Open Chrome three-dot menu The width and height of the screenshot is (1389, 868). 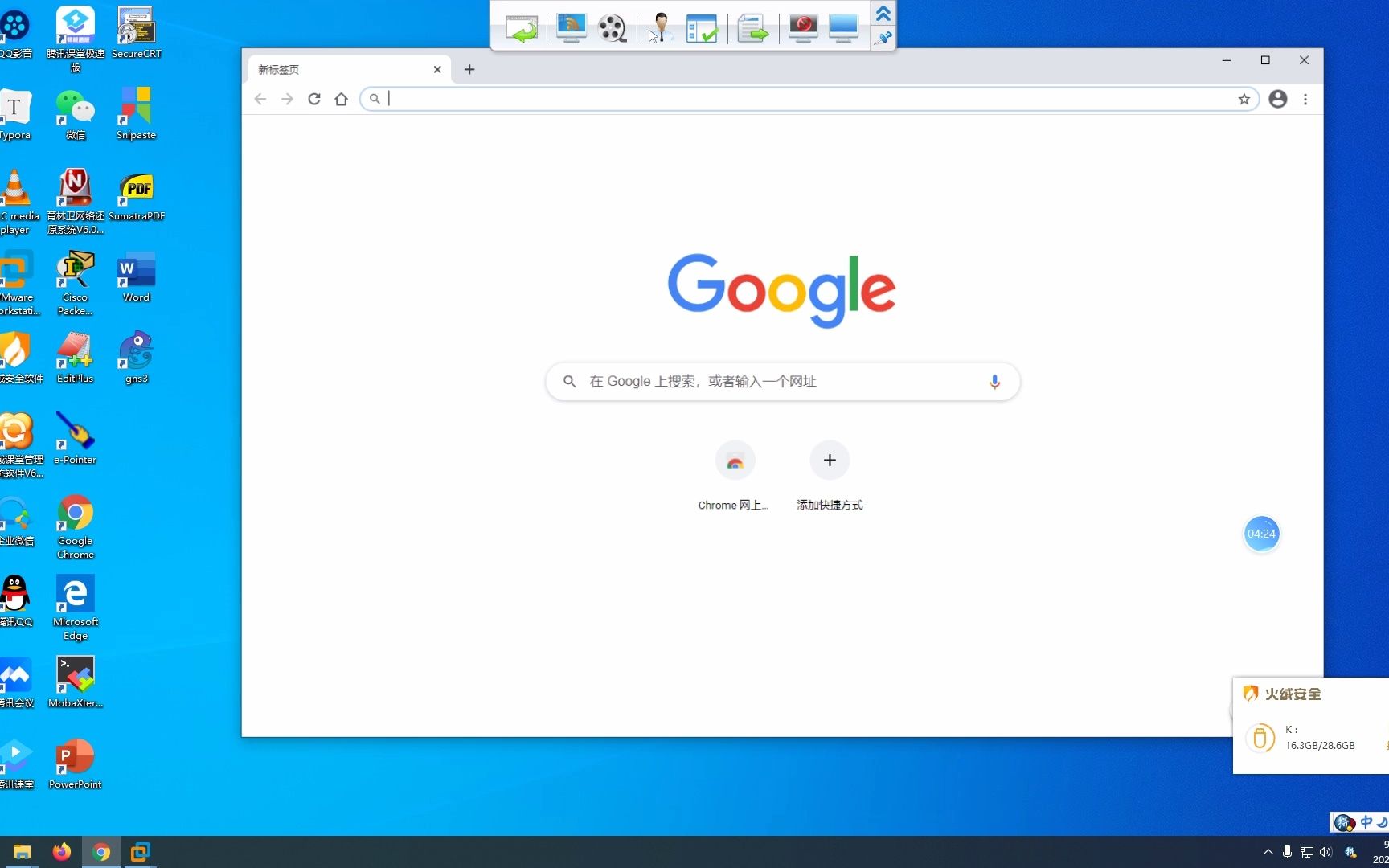point(1305,99)
